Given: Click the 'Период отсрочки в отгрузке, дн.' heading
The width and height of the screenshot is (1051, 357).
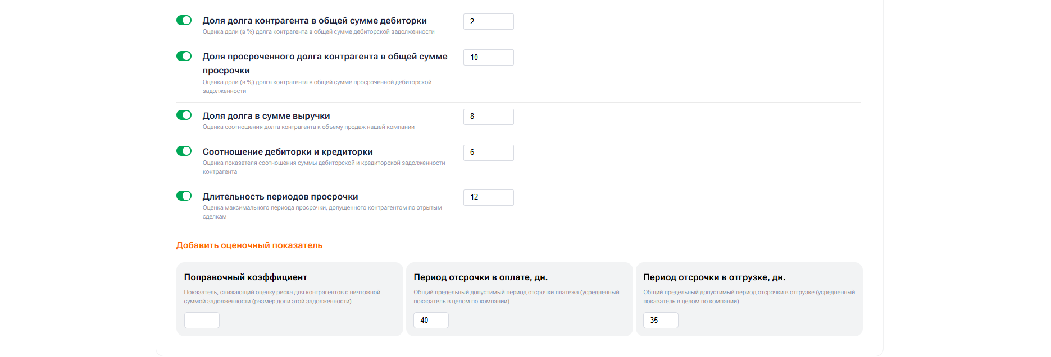Looking at the screenshot, I should tap(714, 277).
